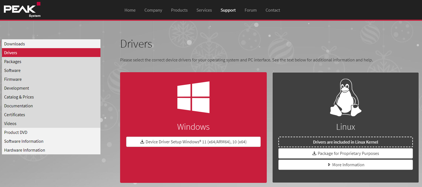The image size is (422, 187).
Task: Open the Home menu item
Action: pos(130,10)
